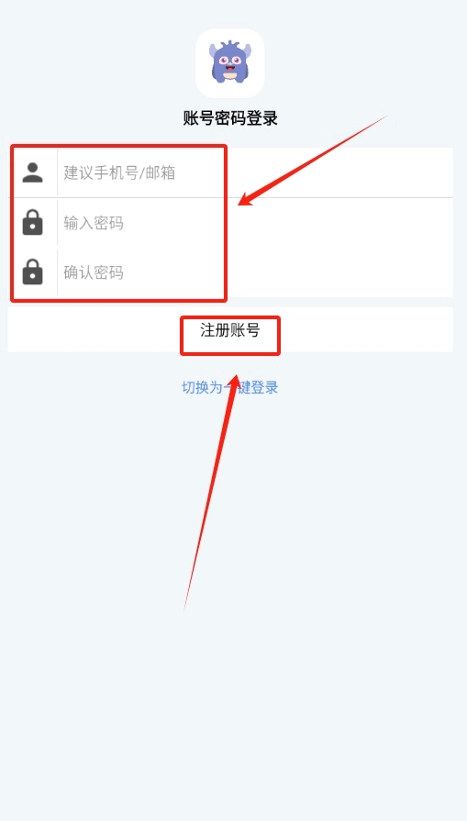This screenshot has height=821, width=467.
Task: Tap the user silhouette icon
Action: pos(32,172)
